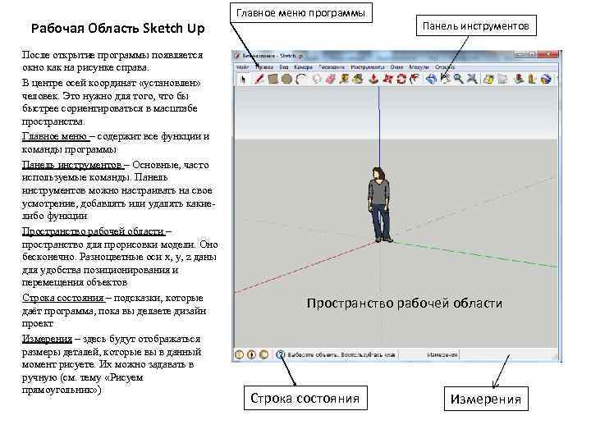Click the Zoom Extents icon
591x443 pixels.
click(x=472, y=79)
